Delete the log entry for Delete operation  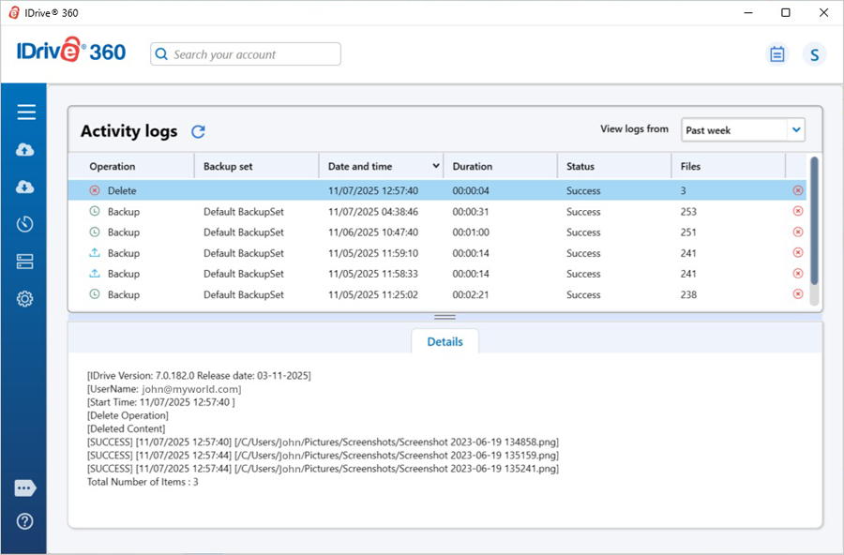coord(797,191)
